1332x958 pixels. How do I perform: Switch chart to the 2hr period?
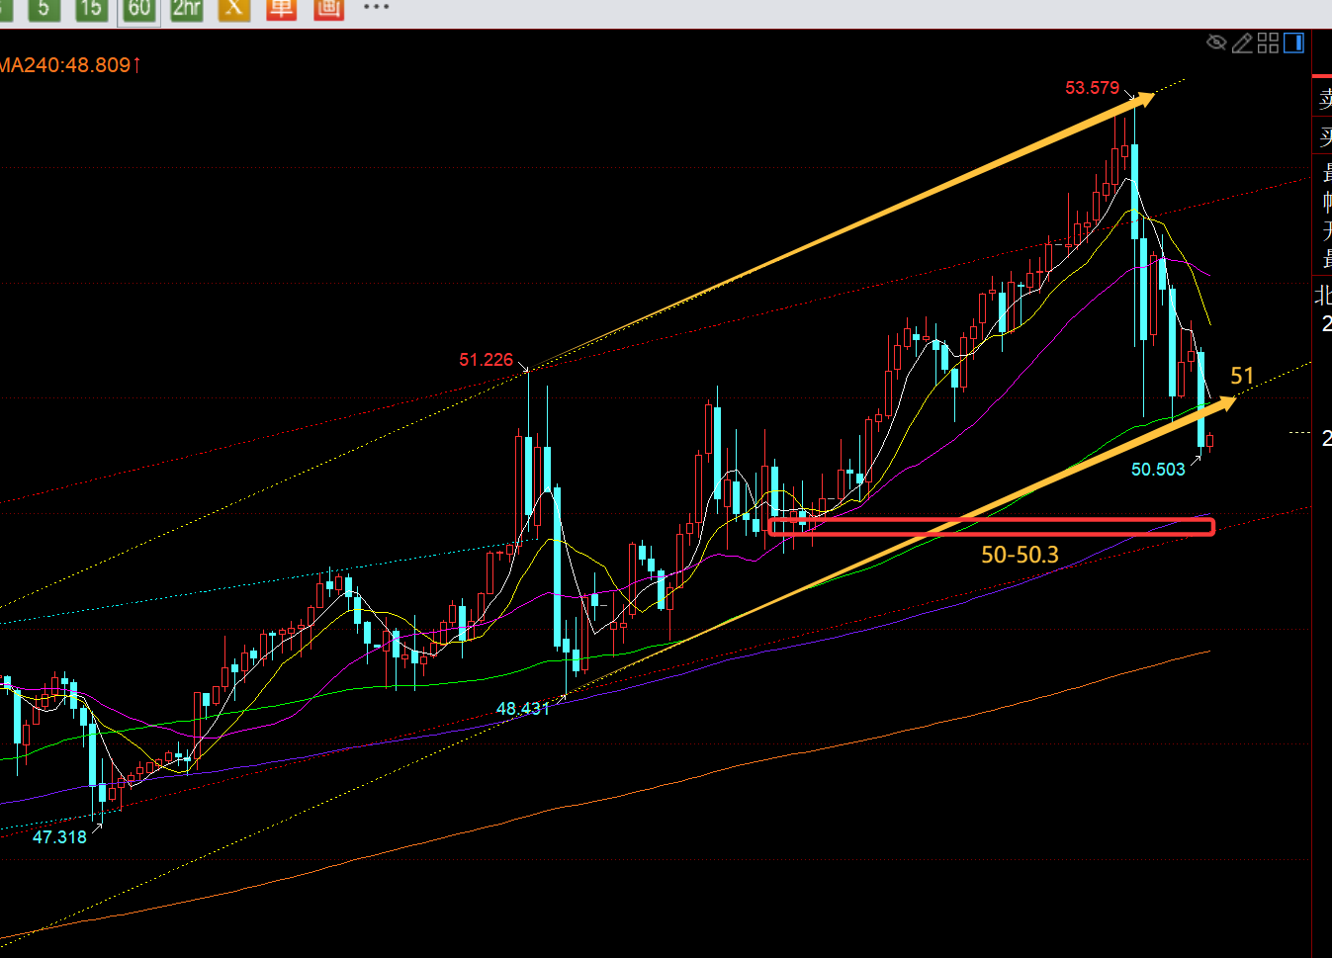pos(187,9)
